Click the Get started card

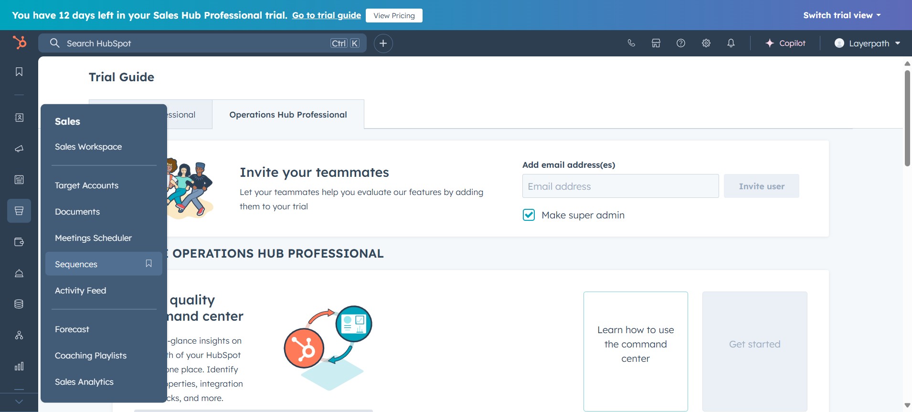coord(755,351)
